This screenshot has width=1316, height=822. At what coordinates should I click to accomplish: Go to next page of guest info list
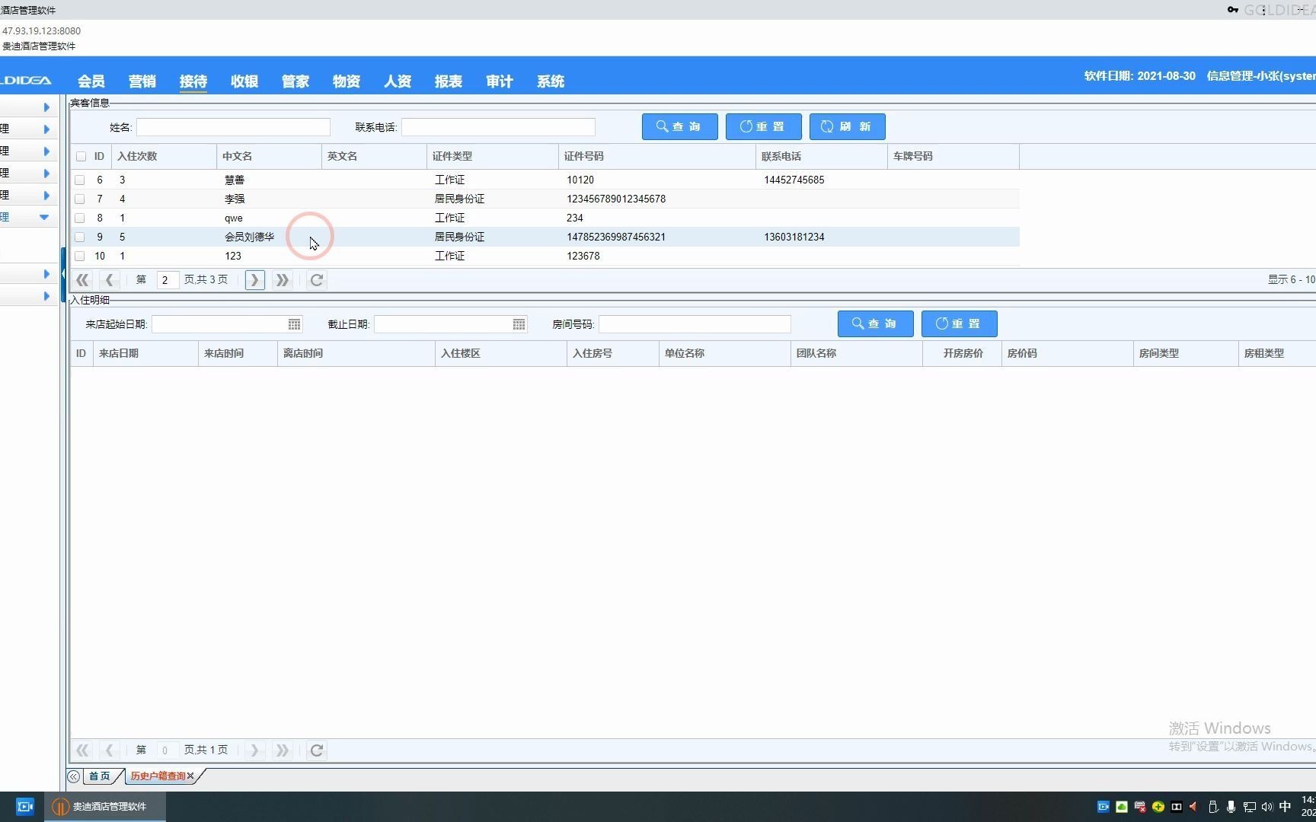coord(254,280)
